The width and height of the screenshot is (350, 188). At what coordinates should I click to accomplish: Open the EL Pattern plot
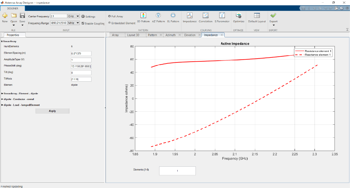[173, 16]
